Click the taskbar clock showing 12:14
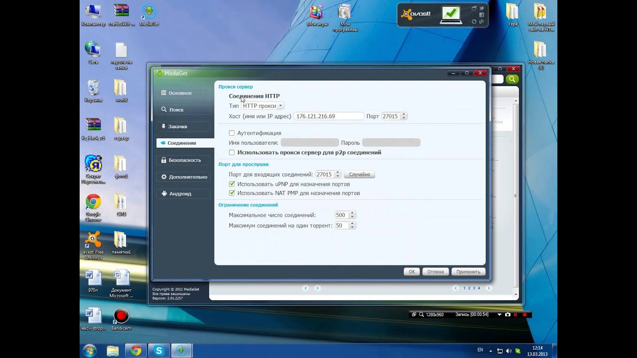 click(537, 351)
